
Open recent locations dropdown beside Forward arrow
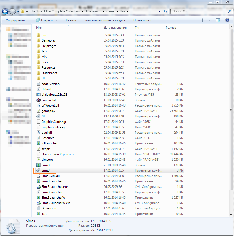[18, 11]
